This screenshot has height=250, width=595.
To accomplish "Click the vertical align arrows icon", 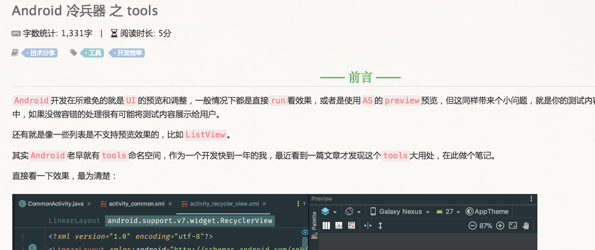I will pyautogui.click(x=380, y=226).
